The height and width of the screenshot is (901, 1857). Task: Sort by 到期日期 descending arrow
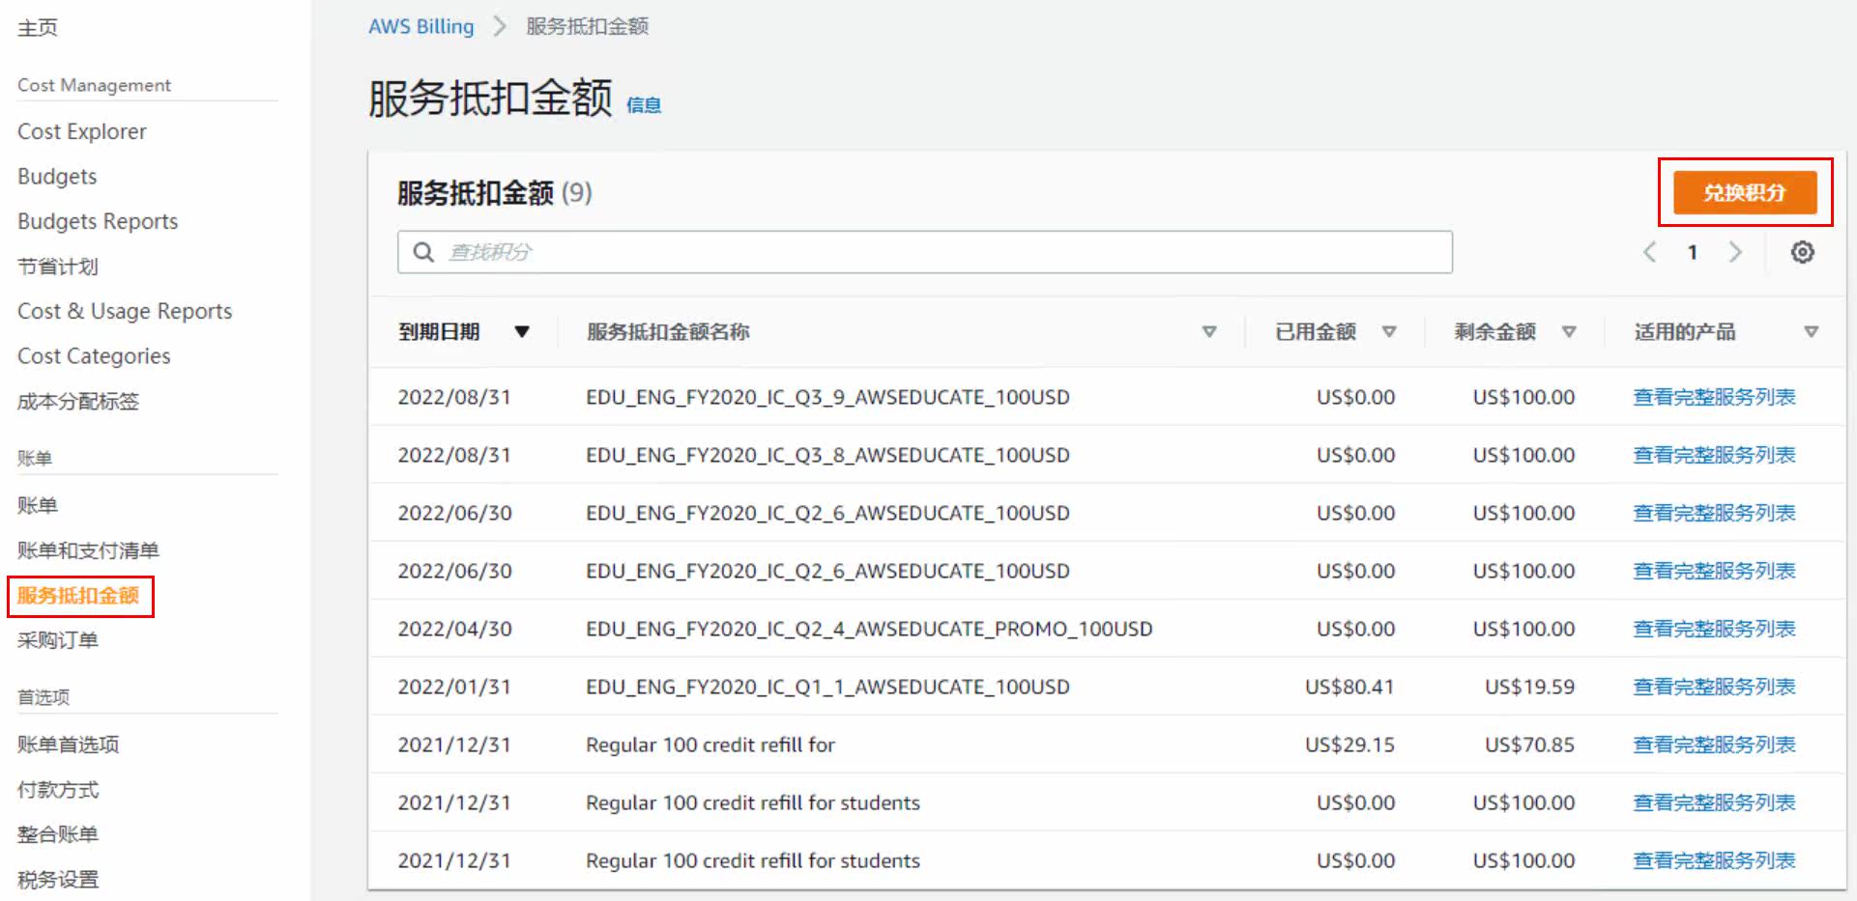(x=522, y=332)
